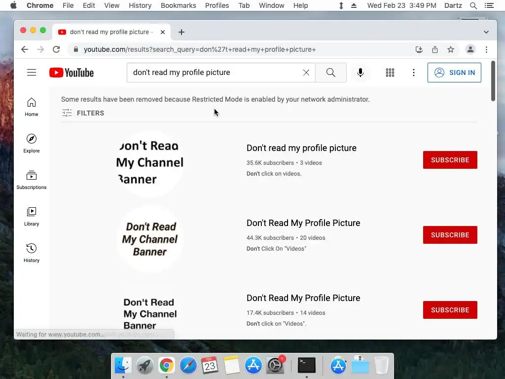Open the 'Don't read my profile picture' channel title
505x379 pixels.
coord(301,148)
